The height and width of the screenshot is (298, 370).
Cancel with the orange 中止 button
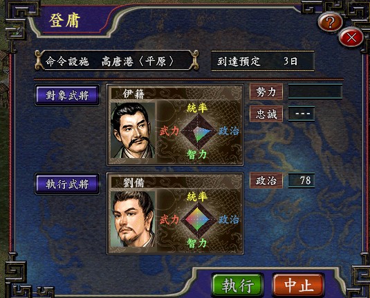[x=299, y=286]
